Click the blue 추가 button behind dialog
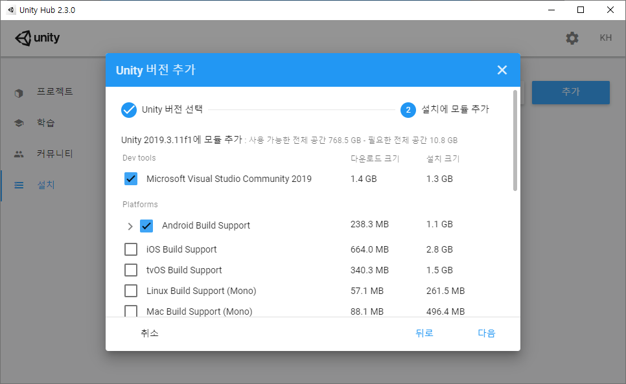Image resolution: width=626 pixels, height=384 pixels. click(x=570, y=93)
